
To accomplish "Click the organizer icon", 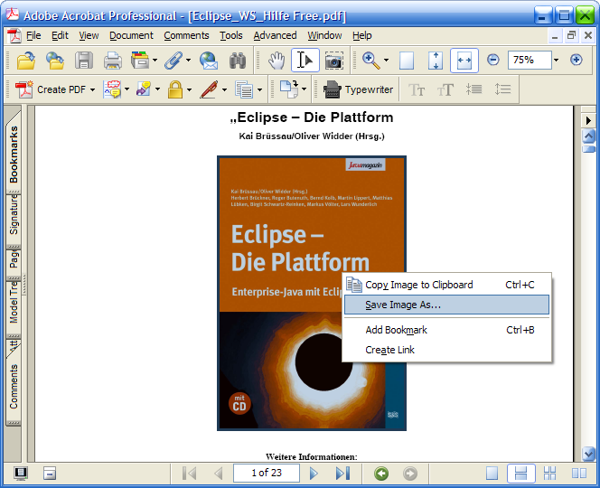I will 140,61.
